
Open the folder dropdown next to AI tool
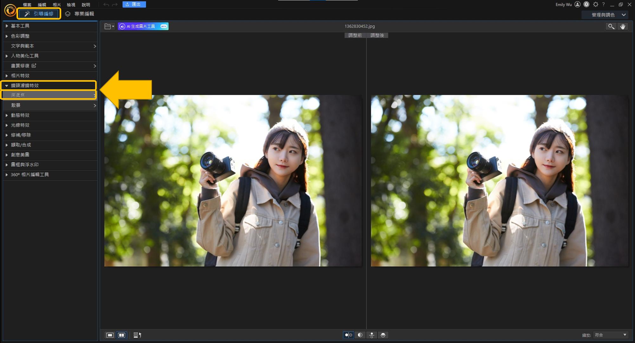click(109, 26)
